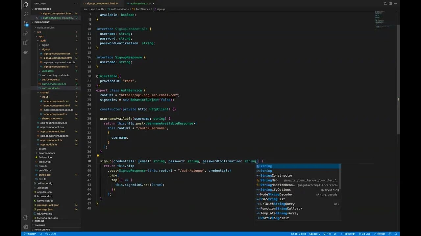Open package.json in file tree
The width and height of the screenshot is (421, 236).
pyautogui.click(x=45, y=209)
